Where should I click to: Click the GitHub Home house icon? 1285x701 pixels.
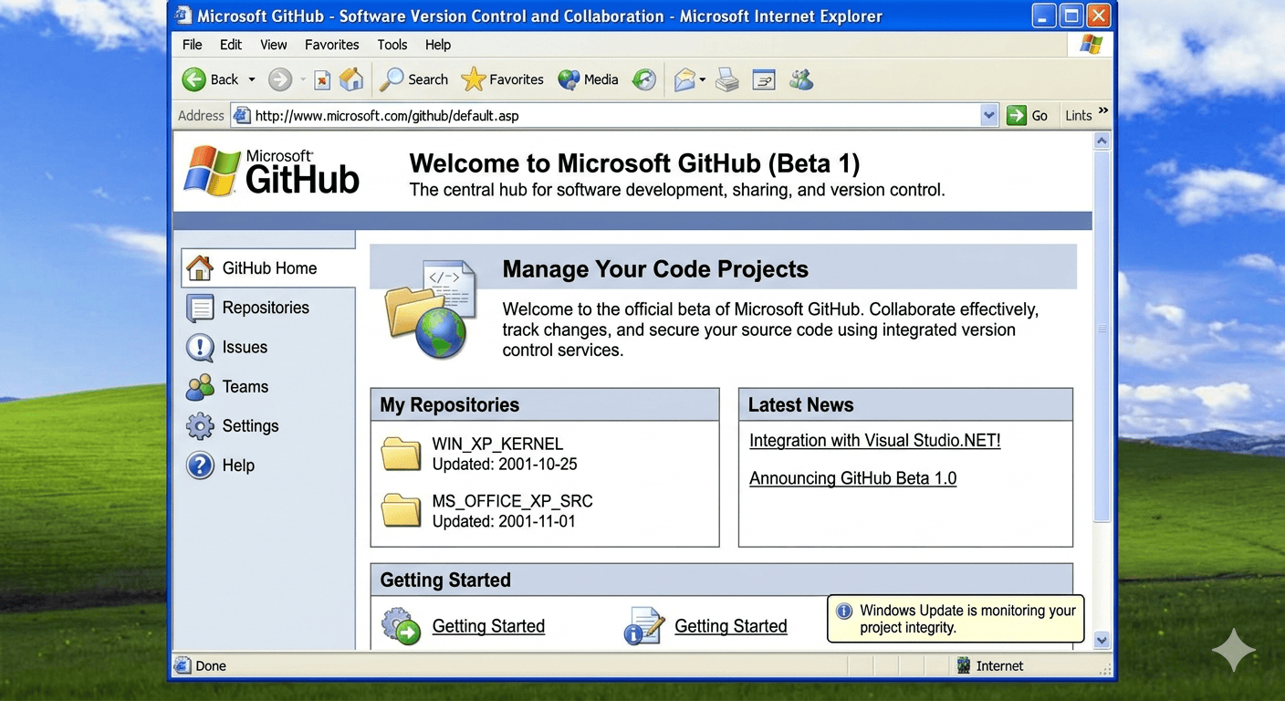point(200,267)
